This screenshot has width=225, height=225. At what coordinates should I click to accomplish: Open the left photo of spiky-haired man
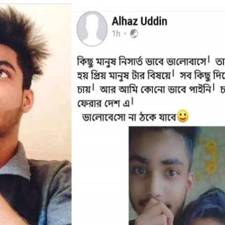tap(36, 114)
